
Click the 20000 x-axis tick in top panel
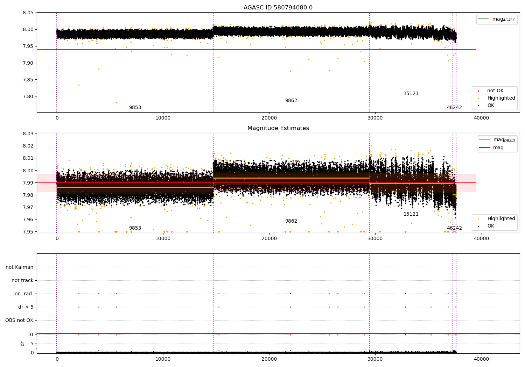[x=269, y=118]
